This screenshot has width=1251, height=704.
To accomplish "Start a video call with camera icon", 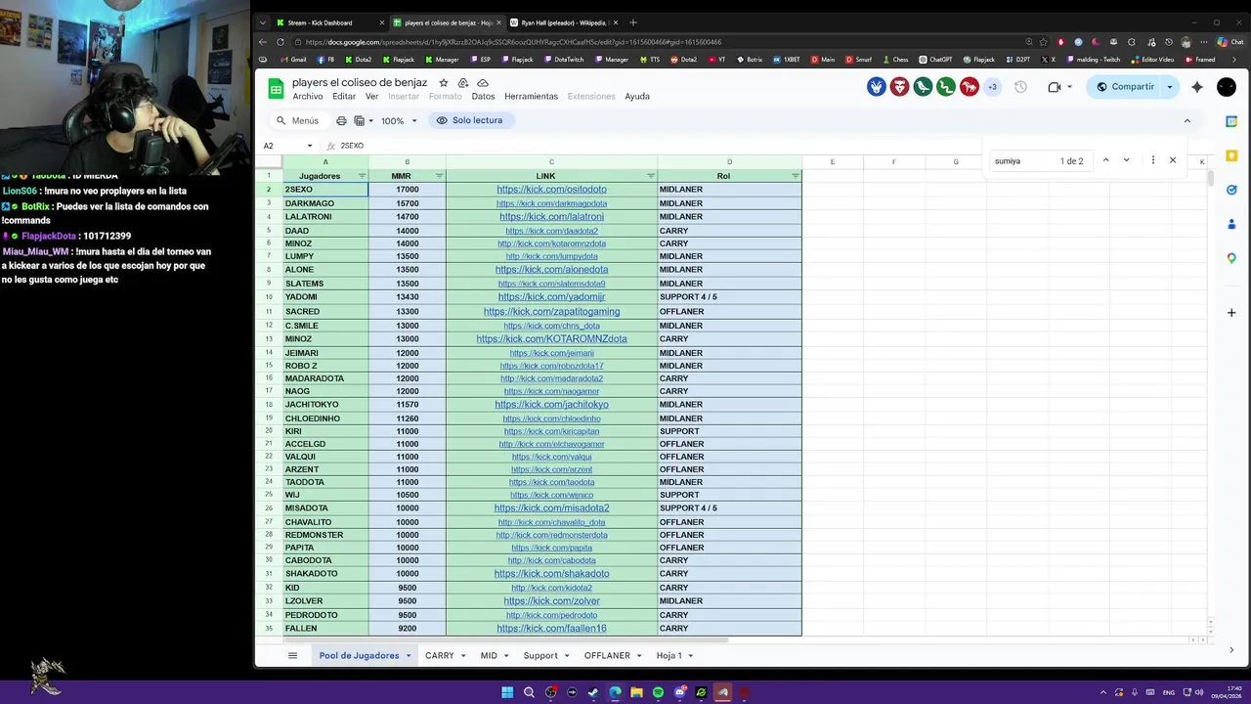I will point(1054,87).
